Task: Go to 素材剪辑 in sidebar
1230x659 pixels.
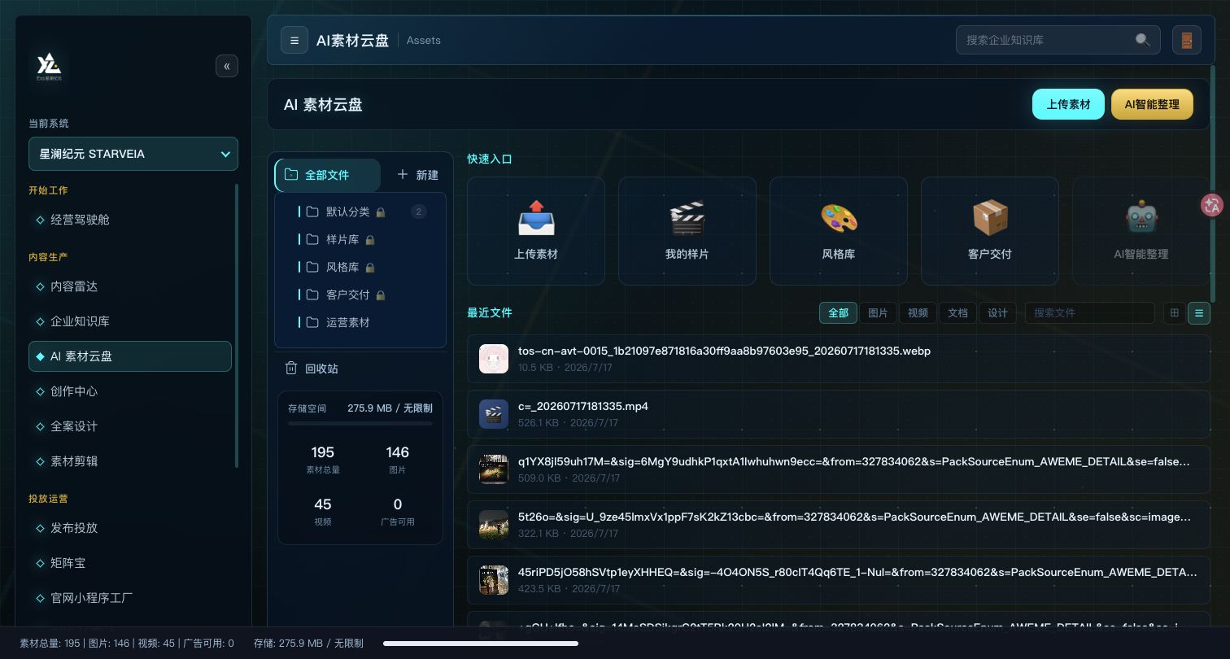Action: tap(130, 461)
